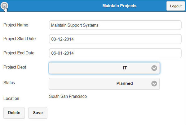Screen dimensions: 186x125
Task: Click the Project Name label
Action: (16, 25)
